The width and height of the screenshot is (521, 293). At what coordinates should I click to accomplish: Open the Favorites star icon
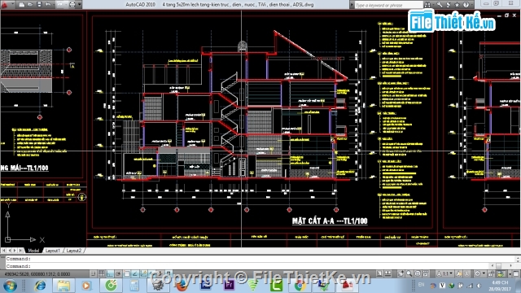point(458,5)
